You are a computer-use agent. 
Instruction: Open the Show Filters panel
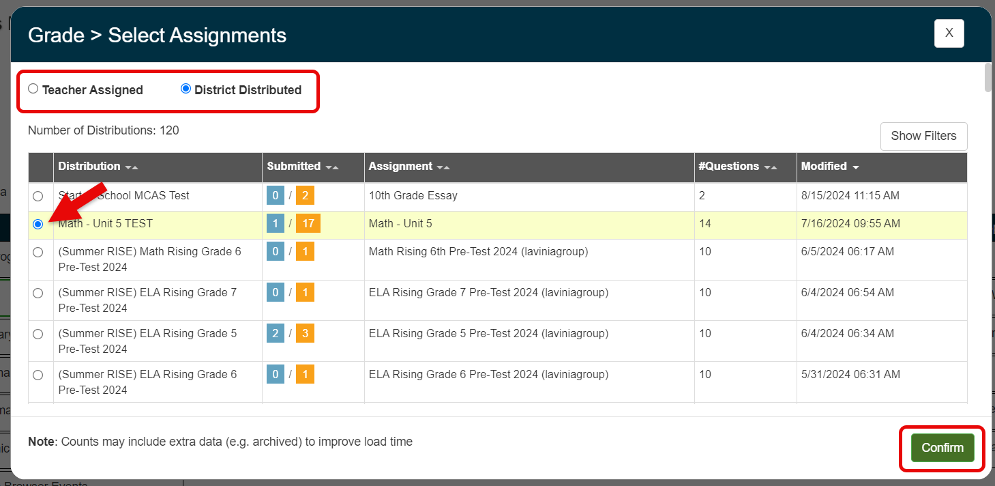(x=923, y=136)
